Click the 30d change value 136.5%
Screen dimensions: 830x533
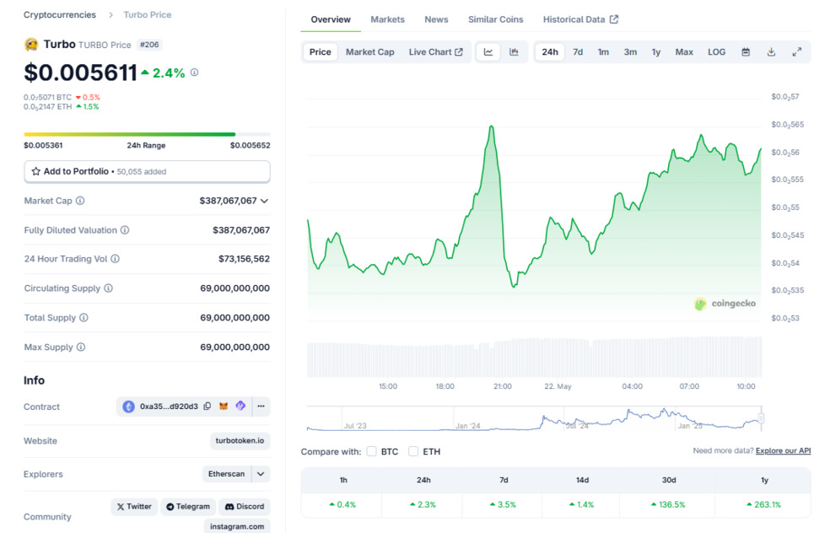coord(669,504)
